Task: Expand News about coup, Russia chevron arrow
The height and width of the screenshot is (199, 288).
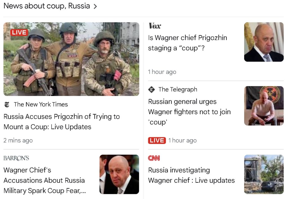Action: 95,6
